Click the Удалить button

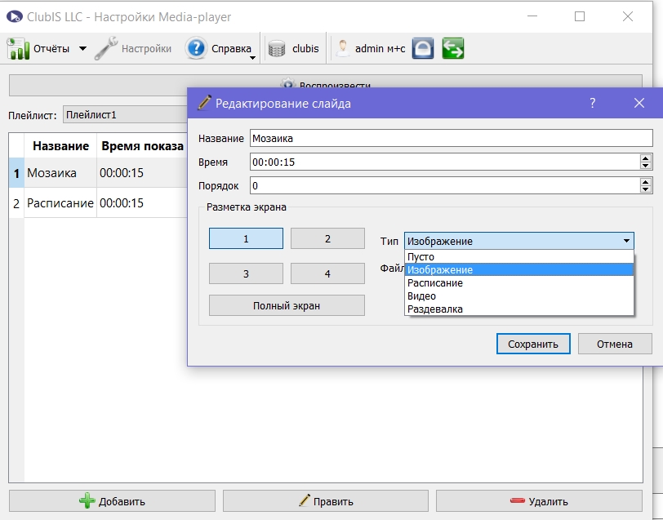click(x=539, y=501)
